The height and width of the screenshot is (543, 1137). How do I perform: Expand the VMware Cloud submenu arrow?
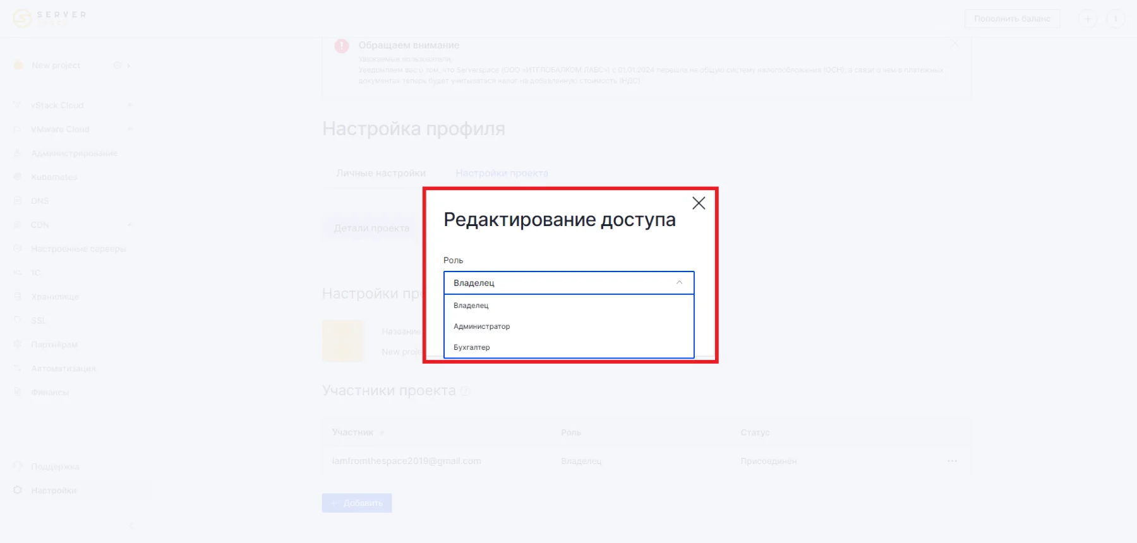pyautogui.click(x=129, y=129)
